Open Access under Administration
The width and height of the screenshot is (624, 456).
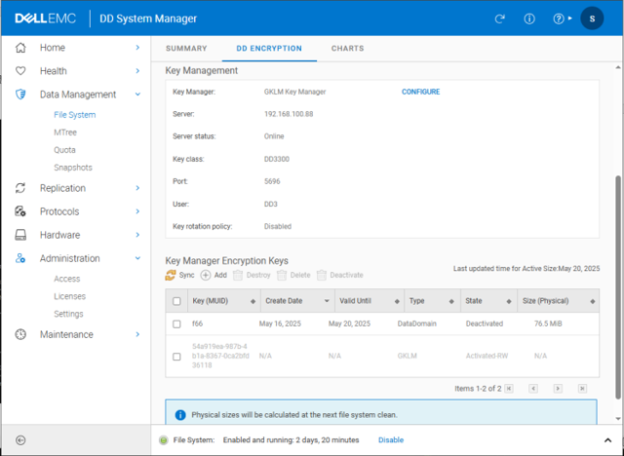67,279
